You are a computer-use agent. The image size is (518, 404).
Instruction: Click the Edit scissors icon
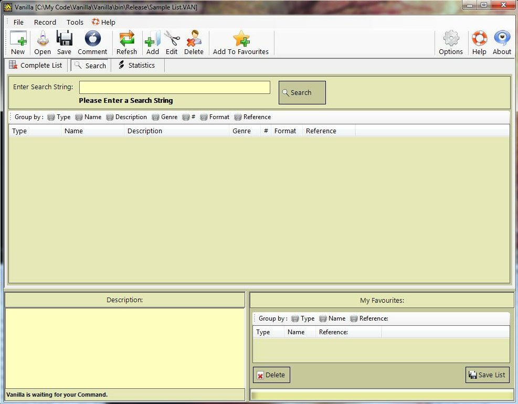(x=172, y=39)
